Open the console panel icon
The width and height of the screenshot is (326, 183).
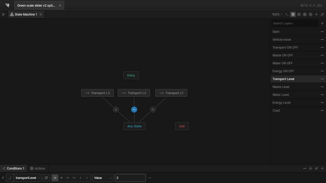pos(287,14)
